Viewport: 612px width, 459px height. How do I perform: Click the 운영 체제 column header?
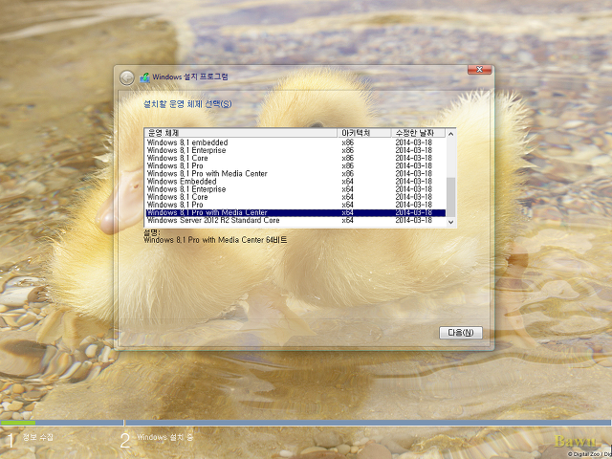pos(241,133)
